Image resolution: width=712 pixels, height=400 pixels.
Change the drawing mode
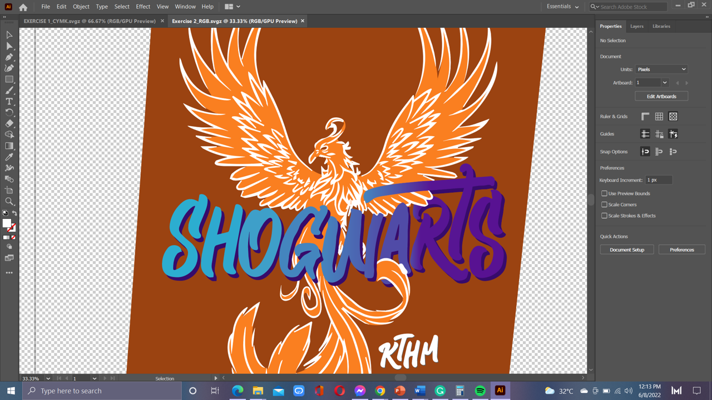point(9,247)
